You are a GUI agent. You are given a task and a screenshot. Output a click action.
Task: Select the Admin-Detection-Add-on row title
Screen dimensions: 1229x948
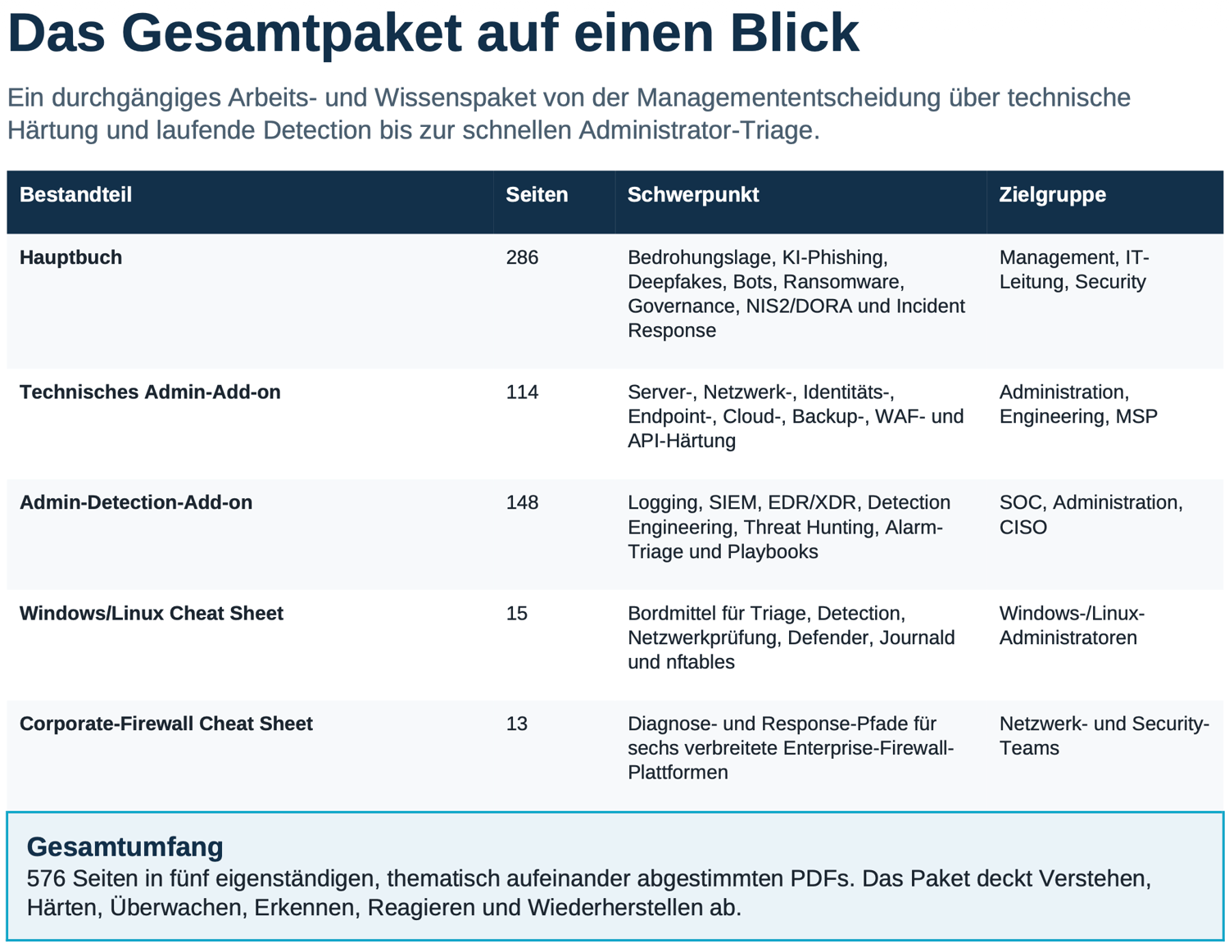136,502
